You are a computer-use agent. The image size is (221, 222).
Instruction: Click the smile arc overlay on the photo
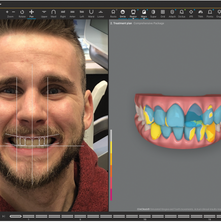click(32, 139)
